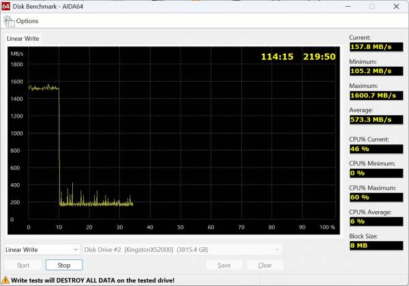Close the Disk Benchmark window
Image resolution: width=409 pixels, height=286 pixels.
click(x=396, y=6)
